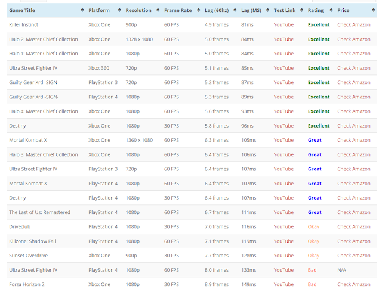Select the '8.9 frames' lag cell
Screen dimensions: 382x292
coord(217,284)
